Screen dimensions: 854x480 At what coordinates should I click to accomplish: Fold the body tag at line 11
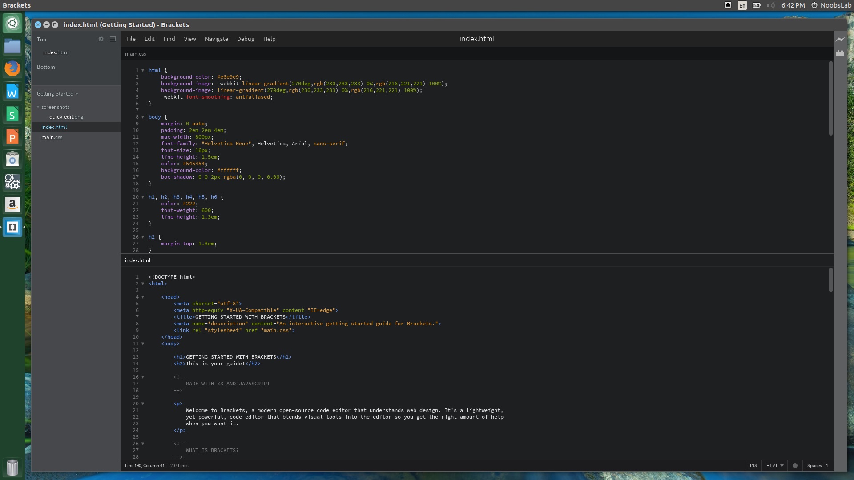(x=143, y=344)
